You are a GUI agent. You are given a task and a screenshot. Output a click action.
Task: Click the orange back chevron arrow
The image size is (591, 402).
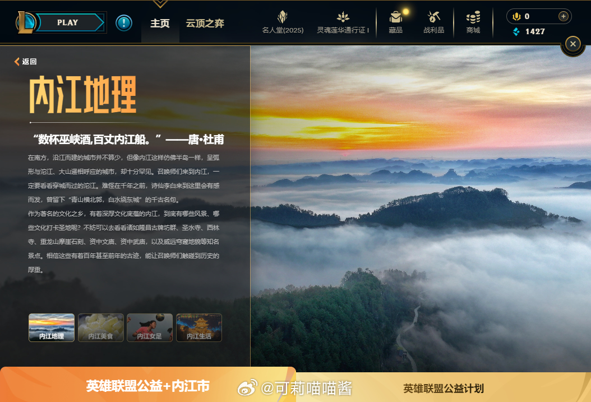(17, 62)
